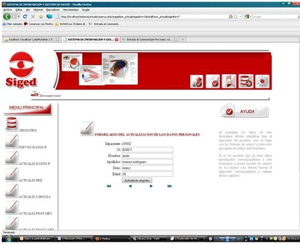Image resolution: width=300 pixels, height=245 pixels.
Task: Reload the page with the refresh icon
Action: pos(25,17)
